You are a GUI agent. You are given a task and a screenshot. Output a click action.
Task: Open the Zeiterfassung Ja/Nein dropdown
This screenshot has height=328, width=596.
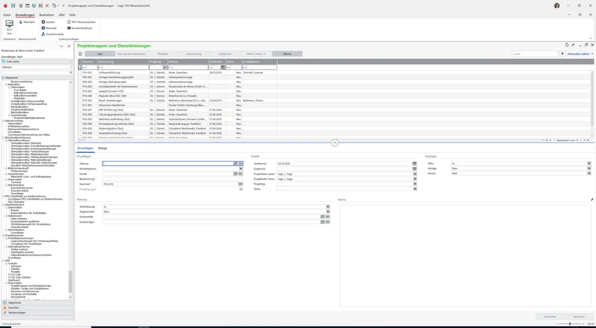[328, 206]
